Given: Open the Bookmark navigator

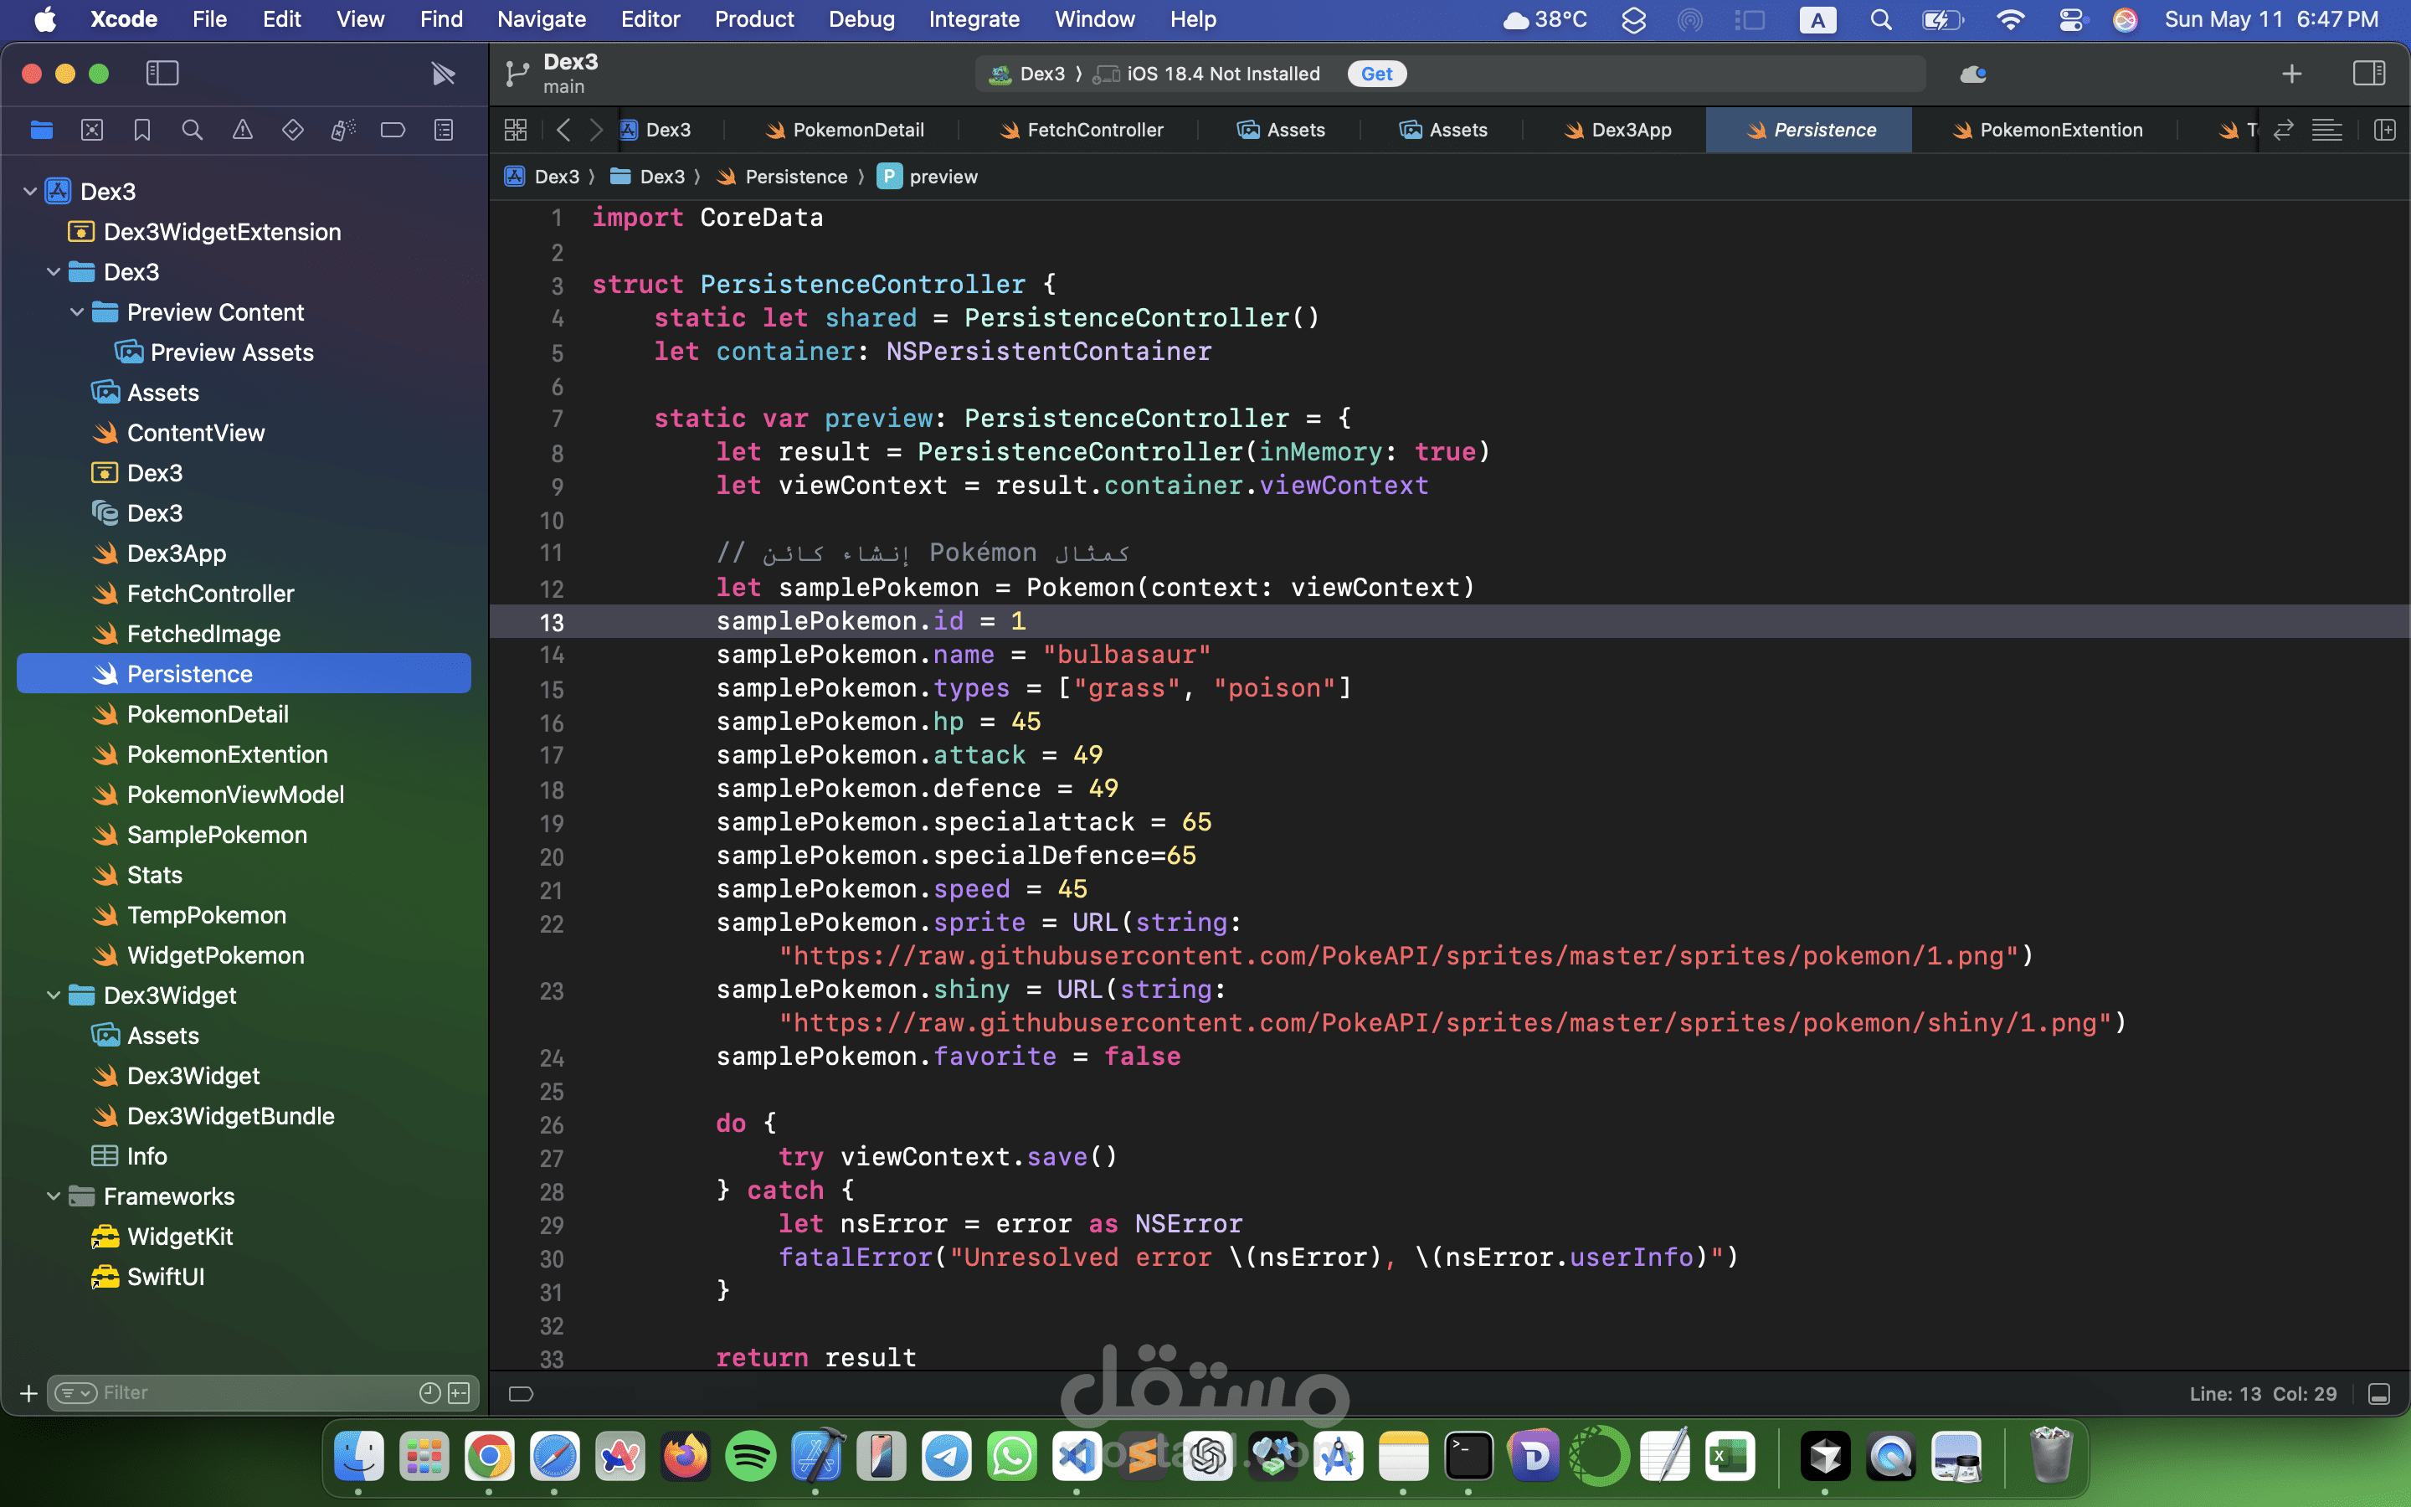Looking at the screenshot, I should tap(142, 130).
